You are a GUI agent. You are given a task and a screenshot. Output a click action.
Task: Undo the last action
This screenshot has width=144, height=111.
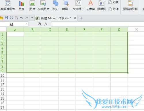click(x=22, y=18)
